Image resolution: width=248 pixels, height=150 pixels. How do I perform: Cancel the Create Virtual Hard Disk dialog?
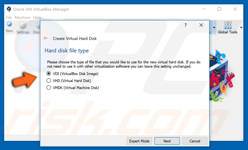[x=195, y=141]
